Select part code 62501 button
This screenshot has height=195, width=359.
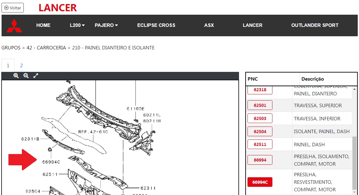point(260,105)
